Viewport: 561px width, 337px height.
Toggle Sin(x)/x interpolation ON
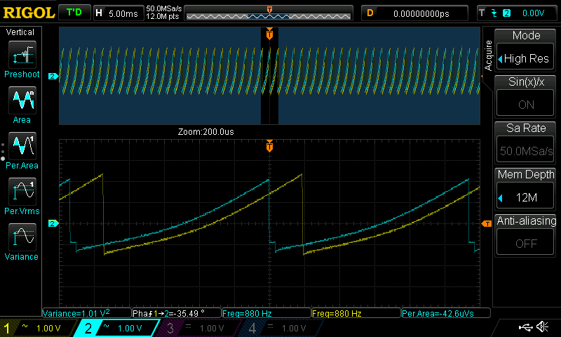tap(525, 104)
